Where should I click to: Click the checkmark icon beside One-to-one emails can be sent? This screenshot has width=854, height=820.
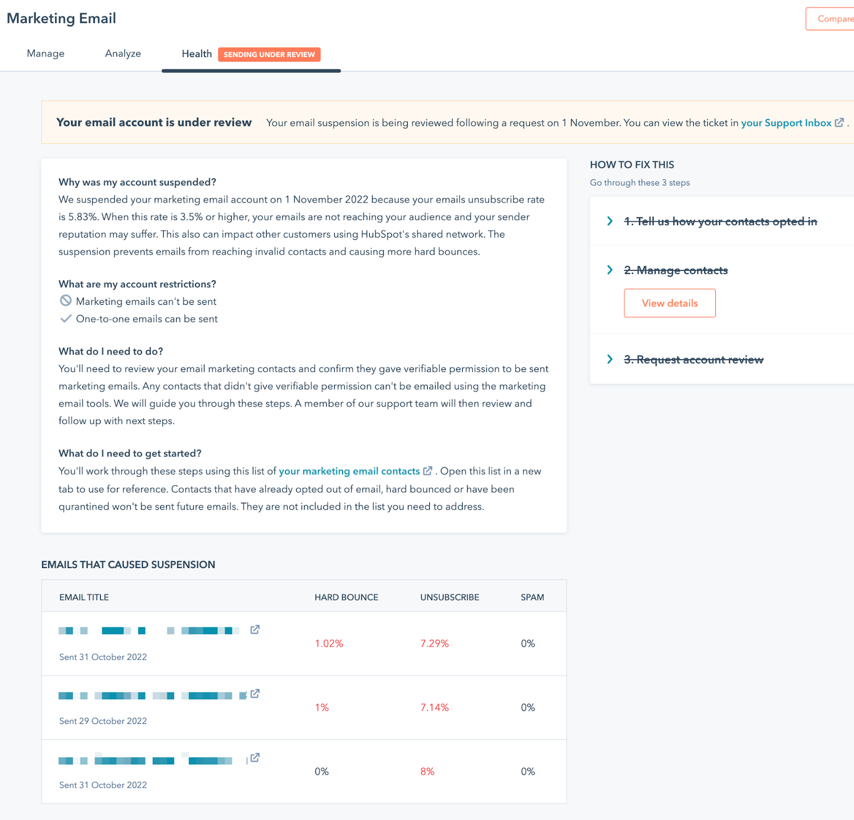65,319
